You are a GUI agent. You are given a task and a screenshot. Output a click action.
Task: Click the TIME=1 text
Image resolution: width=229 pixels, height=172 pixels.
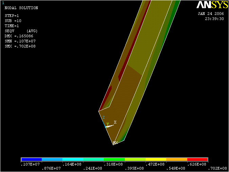12,26
